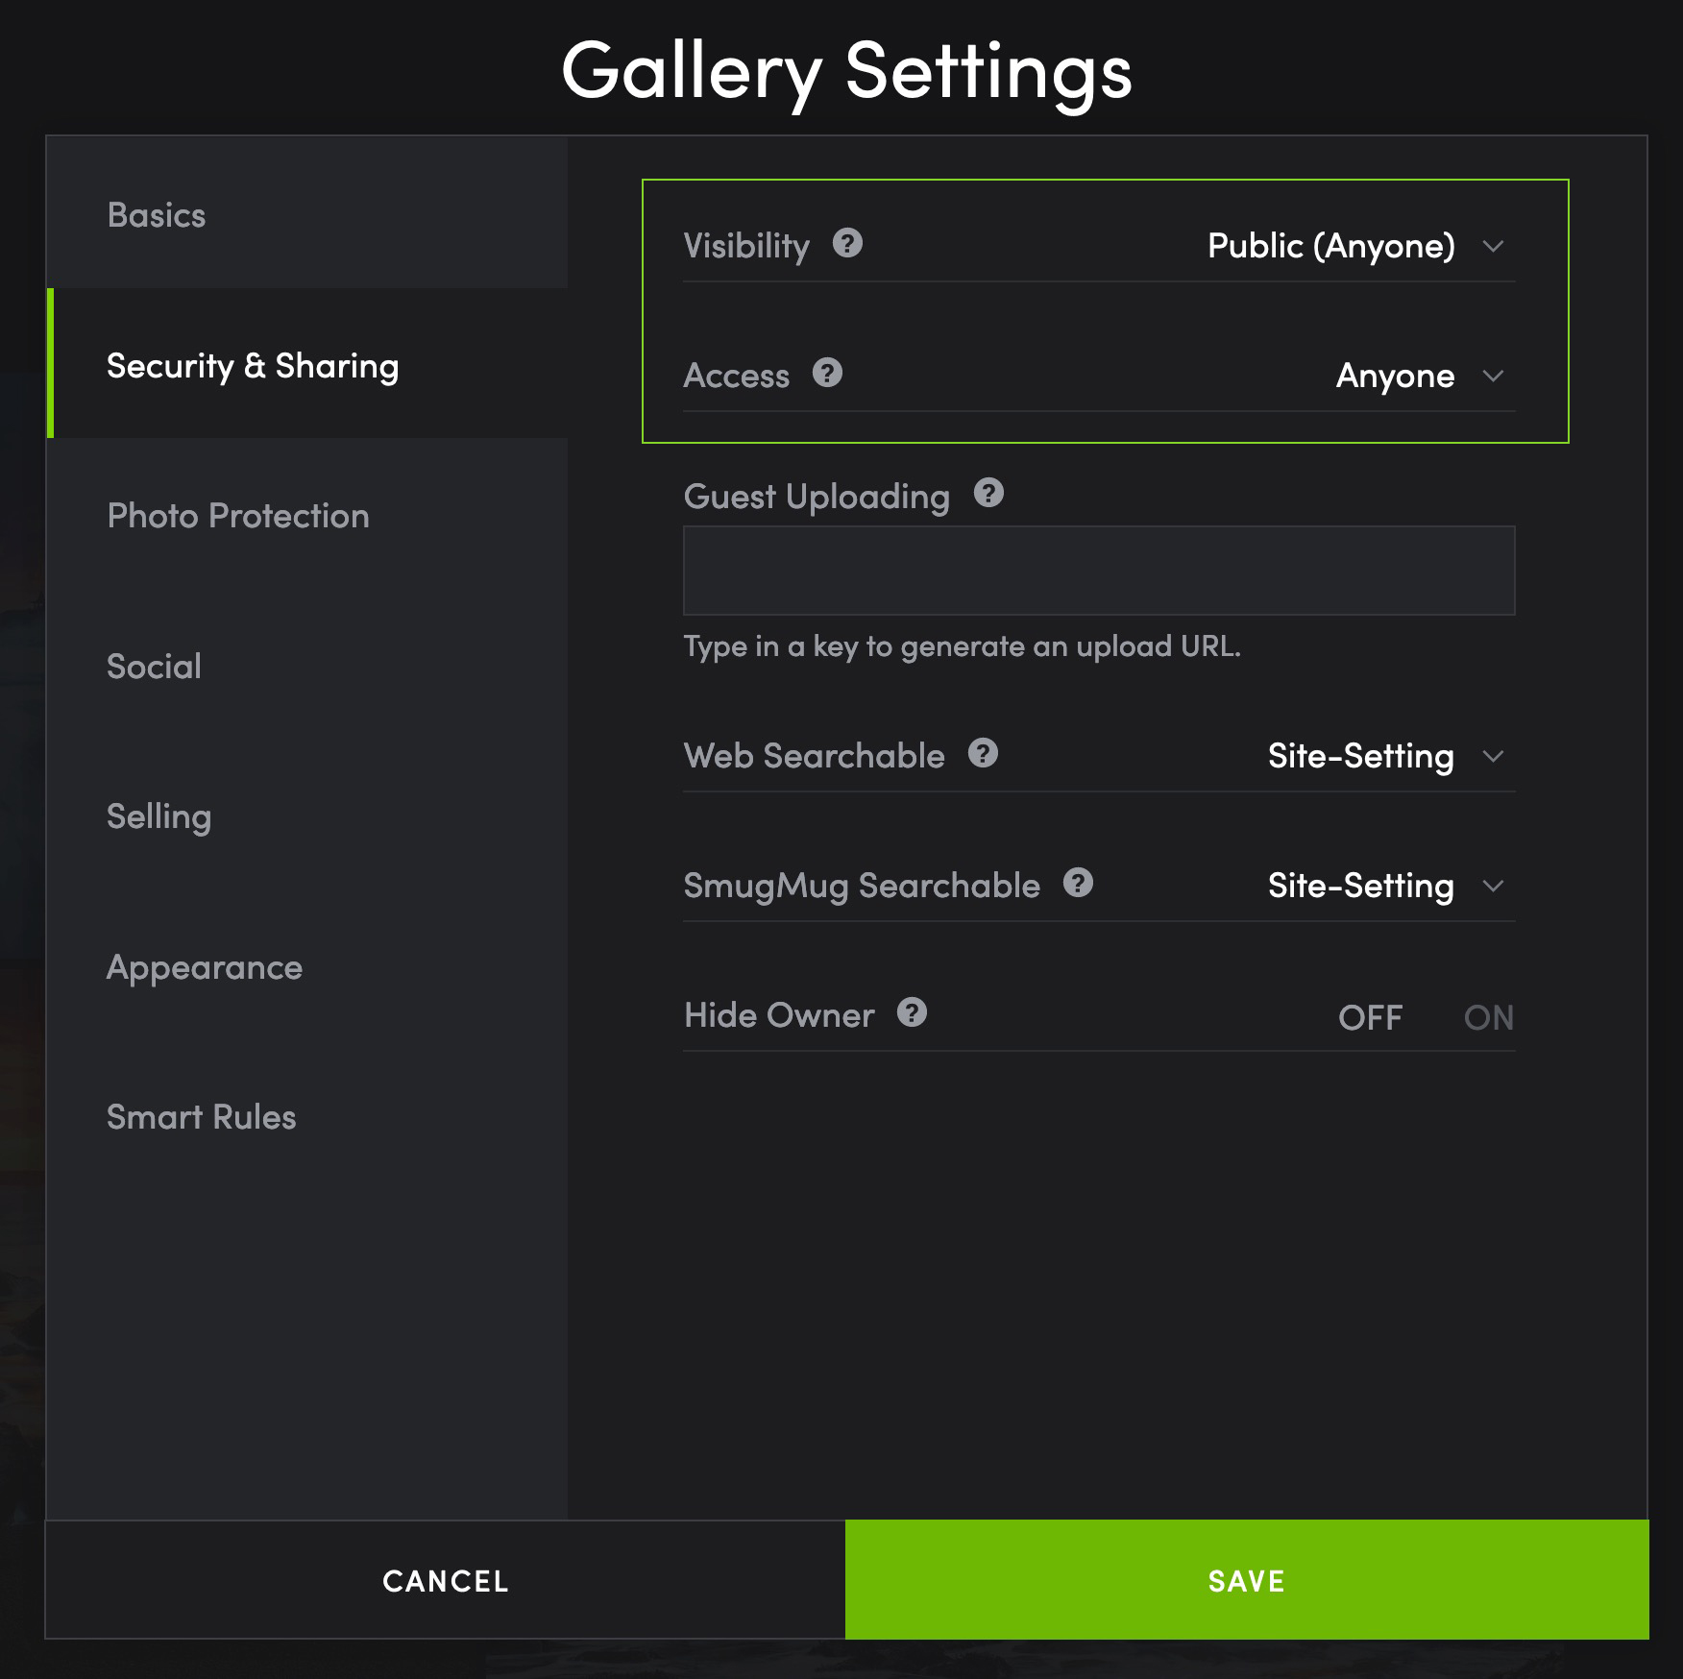Open the Access Anyone dropdown
This screenshot has height=1679, width=1683.
tap(1420, 376)
